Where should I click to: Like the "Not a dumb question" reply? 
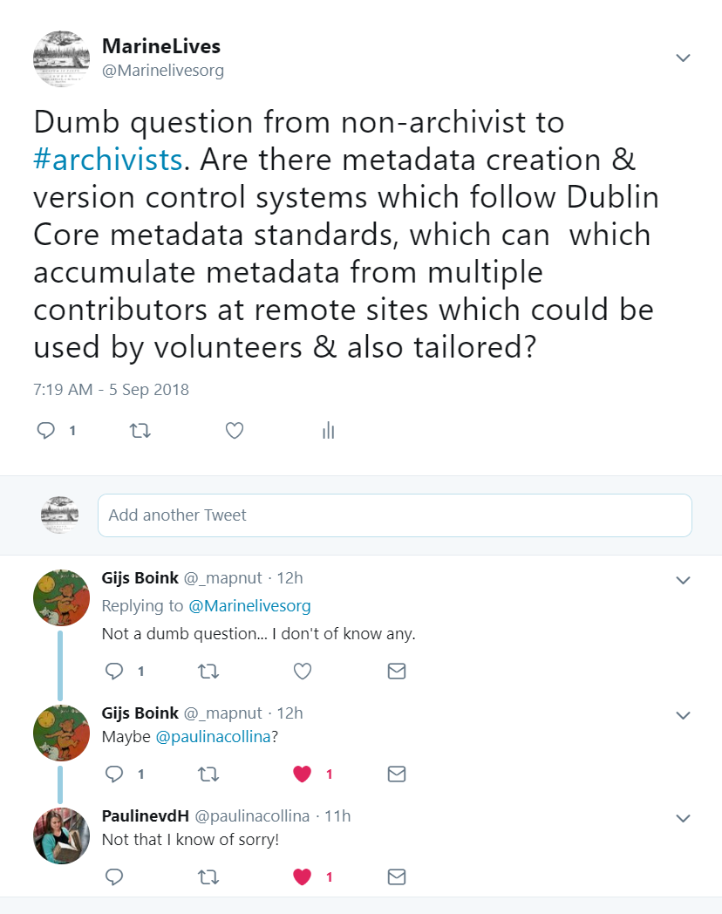tap(302, 671)
